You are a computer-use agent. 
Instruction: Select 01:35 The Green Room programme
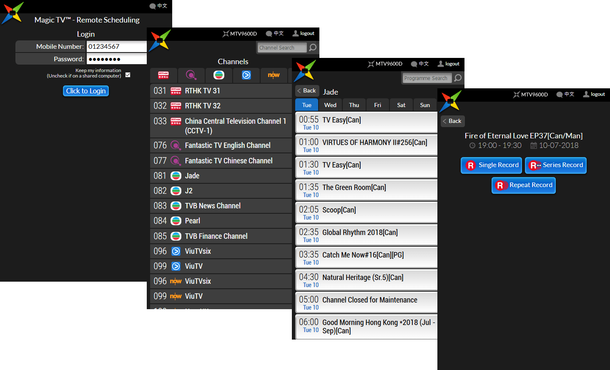tap(366, 190)
